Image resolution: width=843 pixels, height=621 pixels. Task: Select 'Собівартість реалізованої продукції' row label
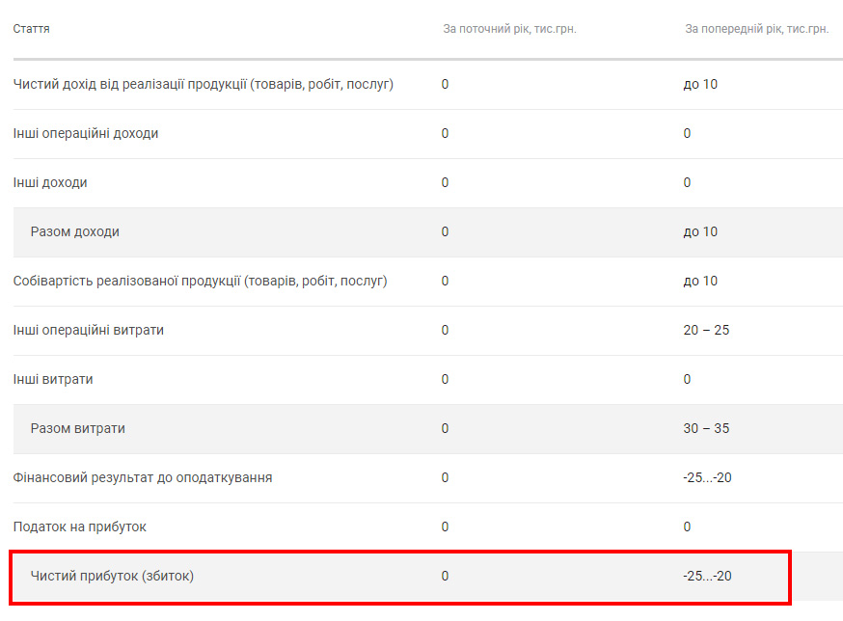click(x=200, y=281)
